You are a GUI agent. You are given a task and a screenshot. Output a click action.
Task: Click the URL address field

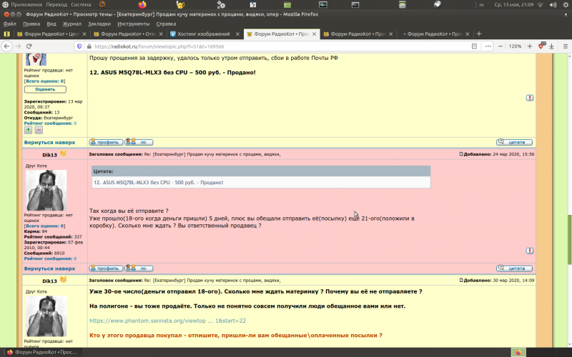[x=286, y=46]
